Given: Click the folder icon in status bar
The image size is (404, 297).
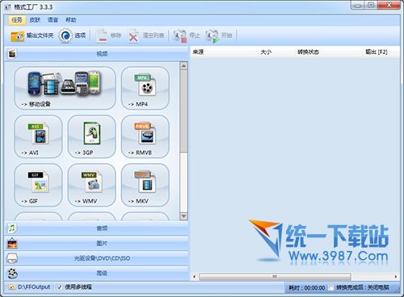Looking at the screenshot, I should pyautogui.click(x=11, y=287).
